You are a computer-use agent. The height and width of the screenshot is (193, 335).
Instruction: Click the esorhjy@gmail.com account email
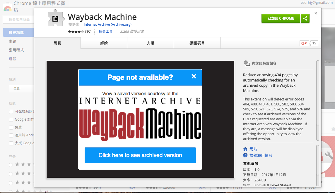click(317, 3)
